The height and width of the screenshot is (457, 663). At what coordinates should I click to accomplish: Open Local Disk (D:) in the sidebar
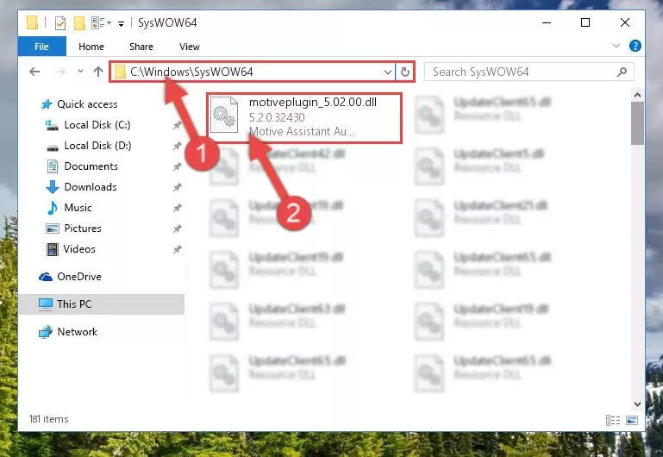(x=97, y=146)
